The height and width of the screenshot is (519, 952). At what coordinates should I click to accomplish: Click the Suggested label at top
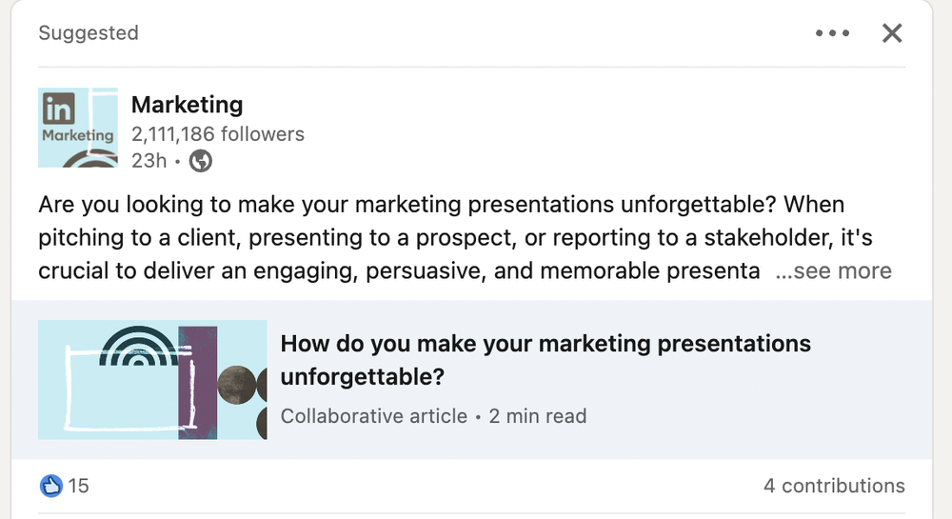click(x=89, y=33)
